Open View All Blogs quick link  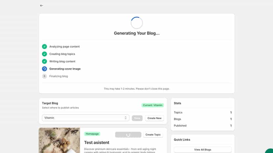[203, 149]
